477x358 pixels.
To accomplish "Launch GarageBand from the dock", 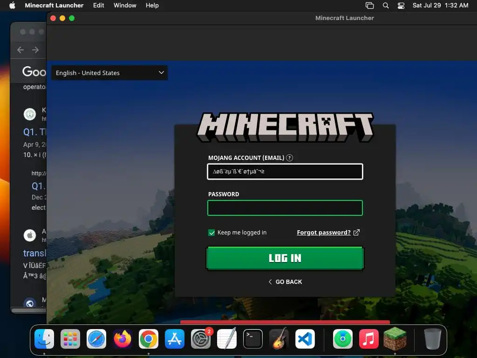I will coord(279,339).
